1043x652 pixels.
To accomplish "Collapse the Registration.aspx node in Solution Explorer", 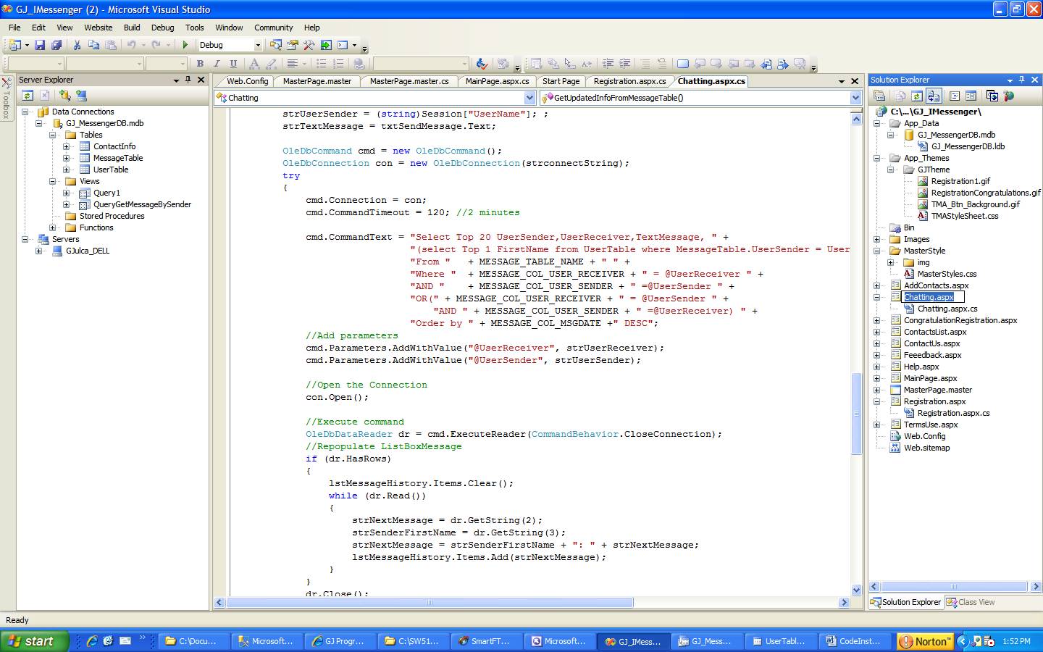I will (x=876, y=401).
